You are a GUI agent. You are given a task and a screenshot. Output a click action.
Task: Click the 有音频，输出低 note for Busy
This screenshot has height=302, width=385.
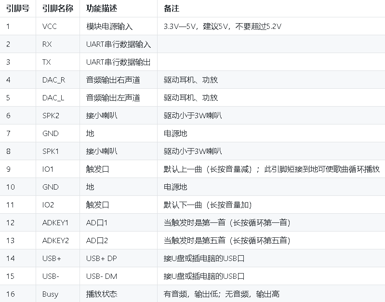(222, 294)
